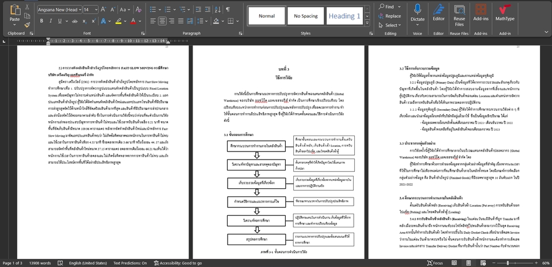Open Page 1 of 3 navigation
Image resolution: width=552 pixels, height=267 pixels.
[x=12, y=263]
